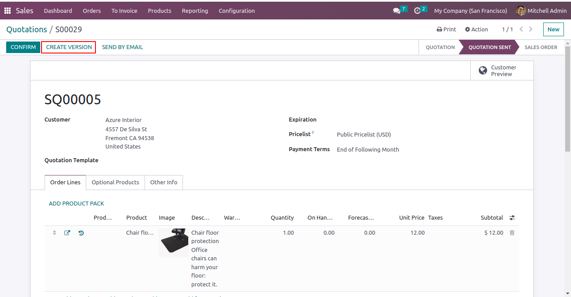Image resolution: width=571 pixels, height=297 pixels.
Task: Go to previous record arrow
Action: [522, 29]
